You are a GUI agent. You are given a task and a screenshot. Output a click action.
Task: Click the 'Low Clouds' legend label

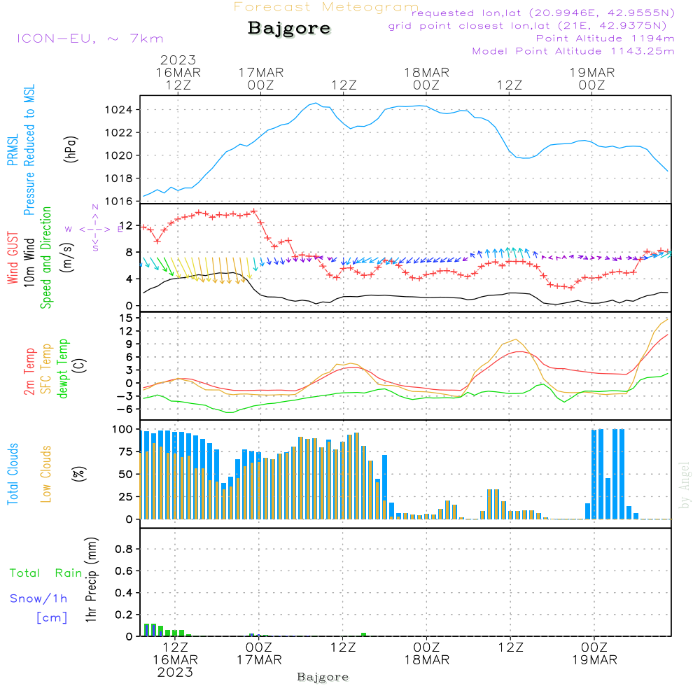tap(46, 474)
